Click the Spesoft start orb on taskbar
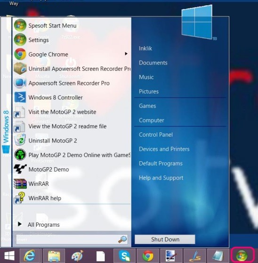Image resolution: width=258 pixels, height=263 pixels. pos(242,255)
